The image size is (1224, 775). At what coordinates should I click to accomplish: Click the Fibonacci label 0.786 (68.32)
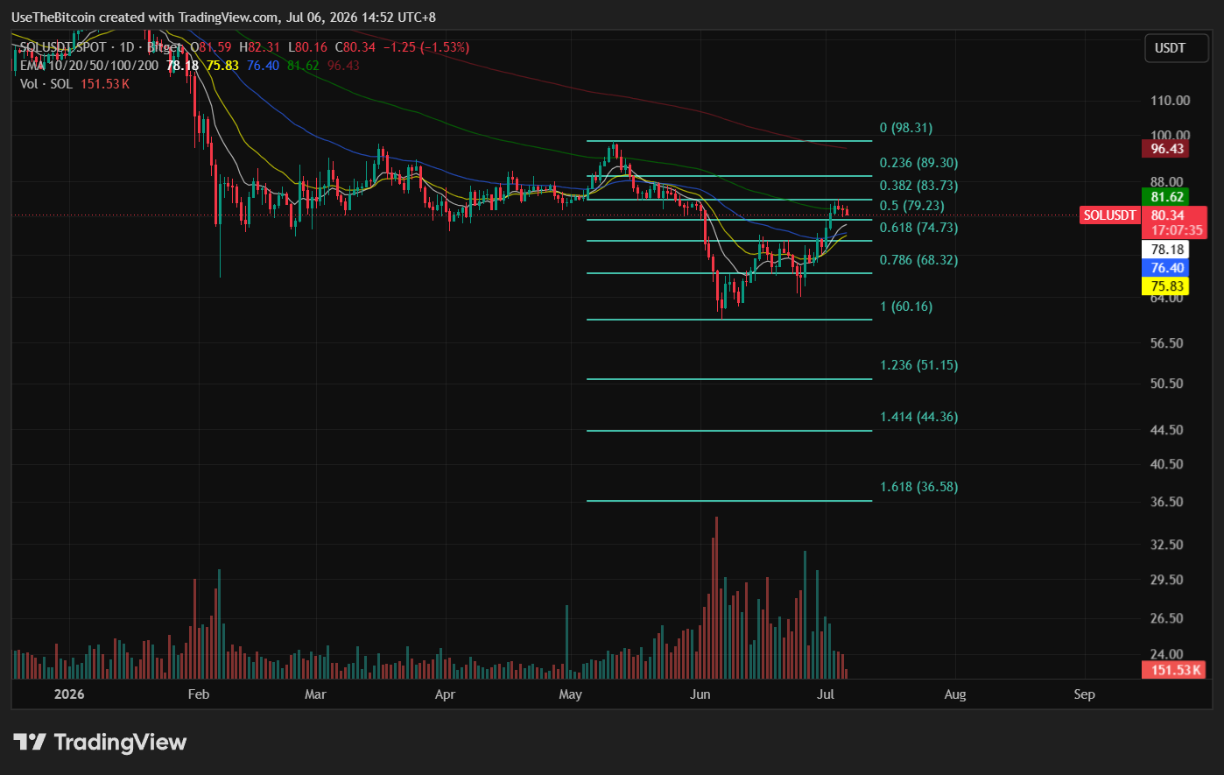pyautogui.click(x=918, y=260)
